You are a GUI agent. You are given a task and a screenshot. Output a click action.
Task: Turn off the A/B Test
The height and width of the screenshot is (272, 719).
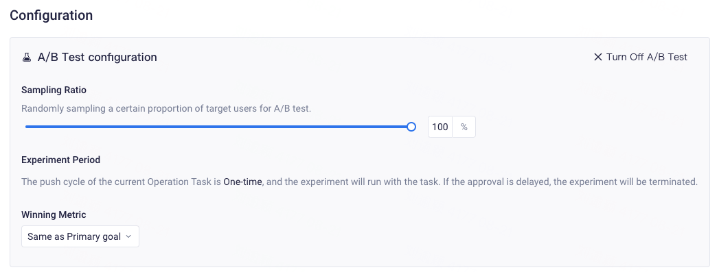[641, 57]
